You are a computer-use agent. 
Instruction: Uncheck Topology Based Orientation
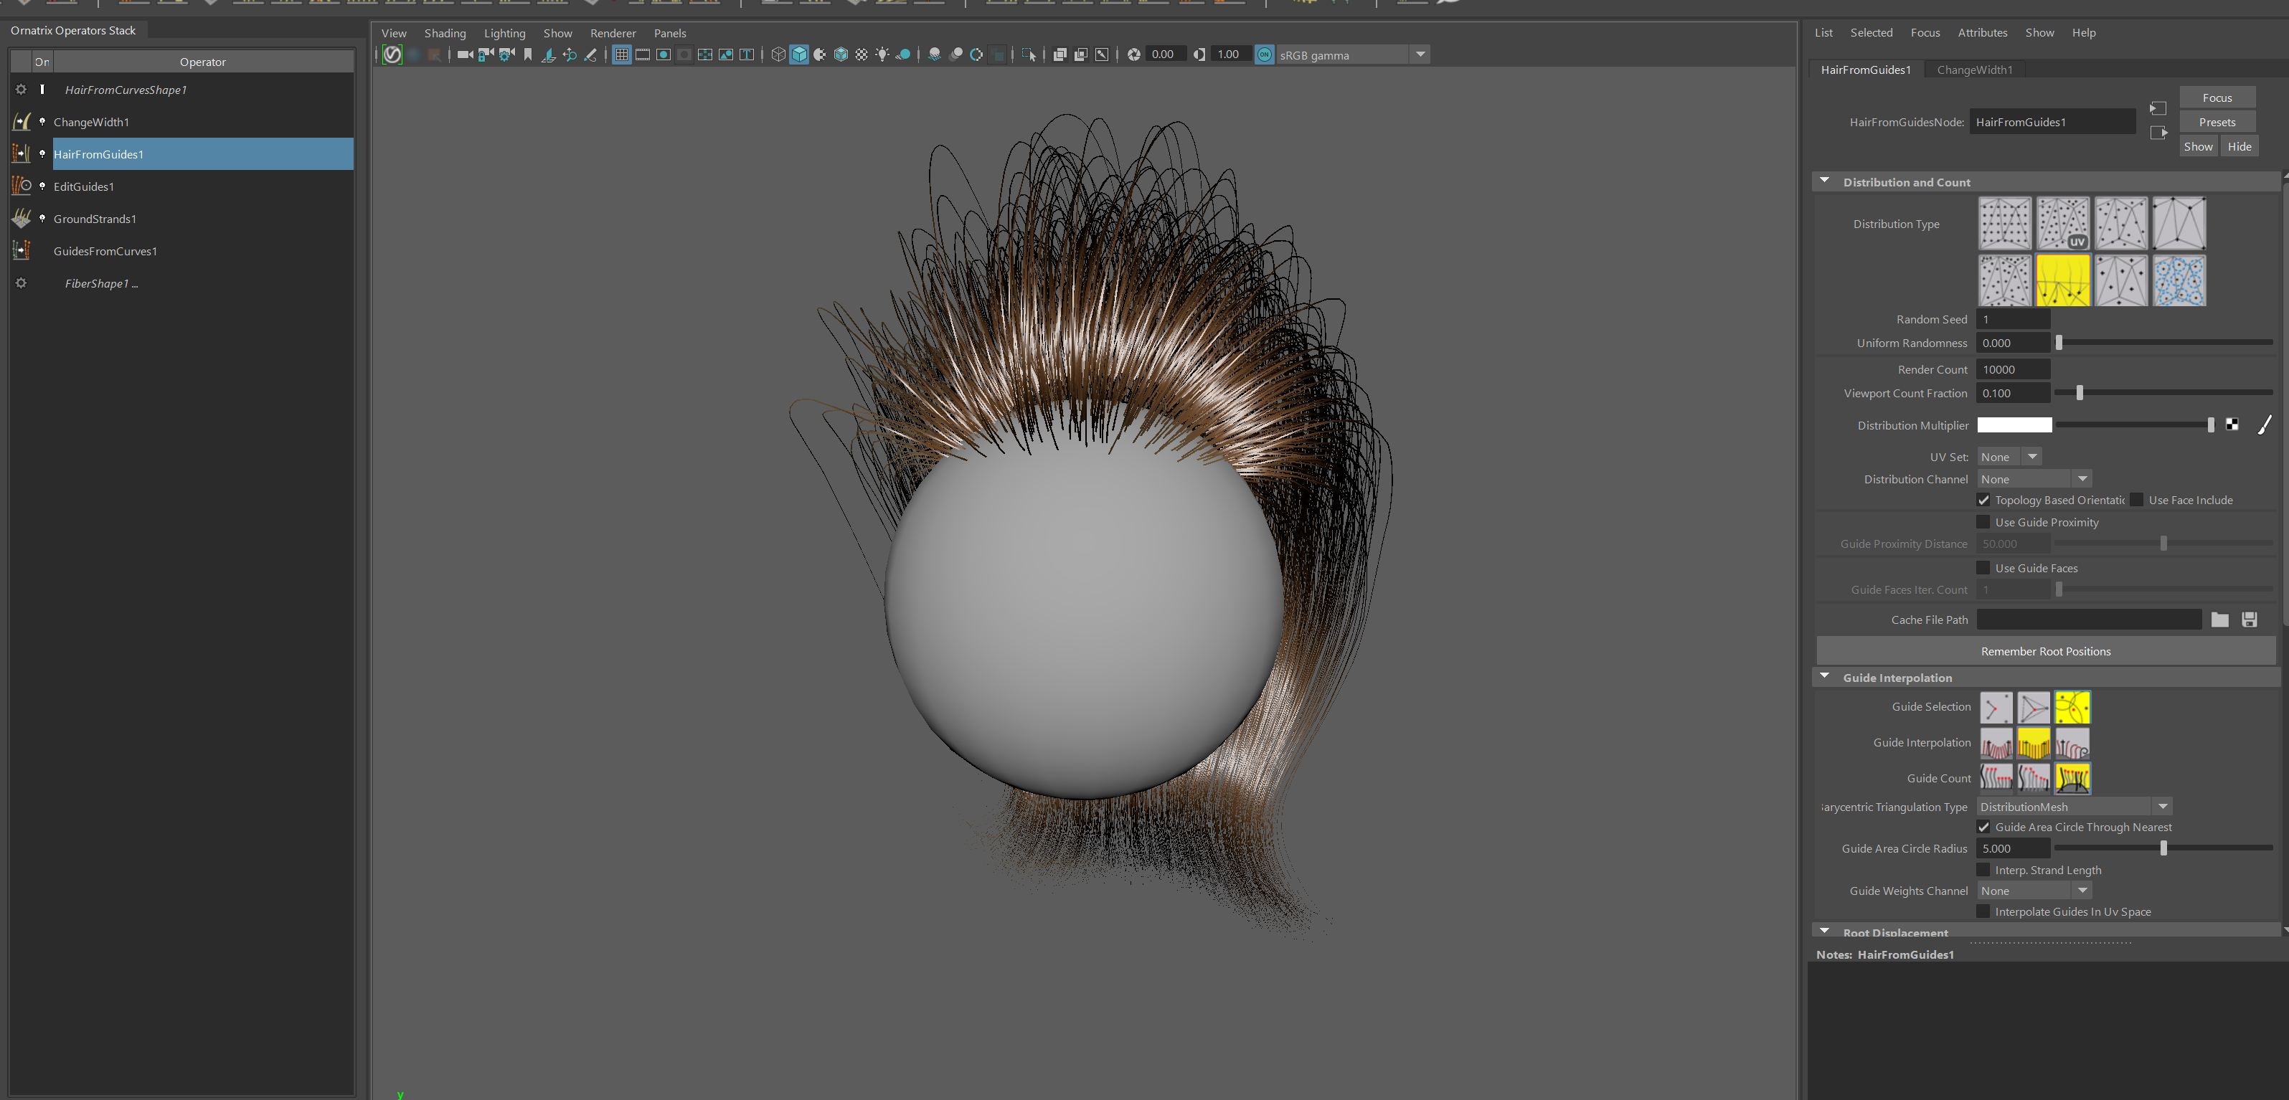1983,501
